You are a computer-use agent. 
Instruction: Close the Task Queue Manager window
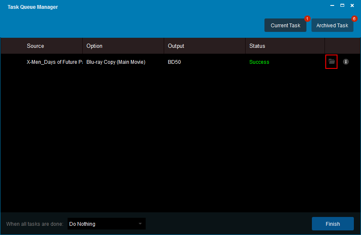(x=352, y=5)
